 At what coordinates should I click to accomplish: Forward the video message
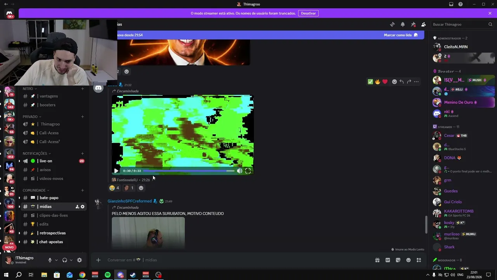coord(409,82)
